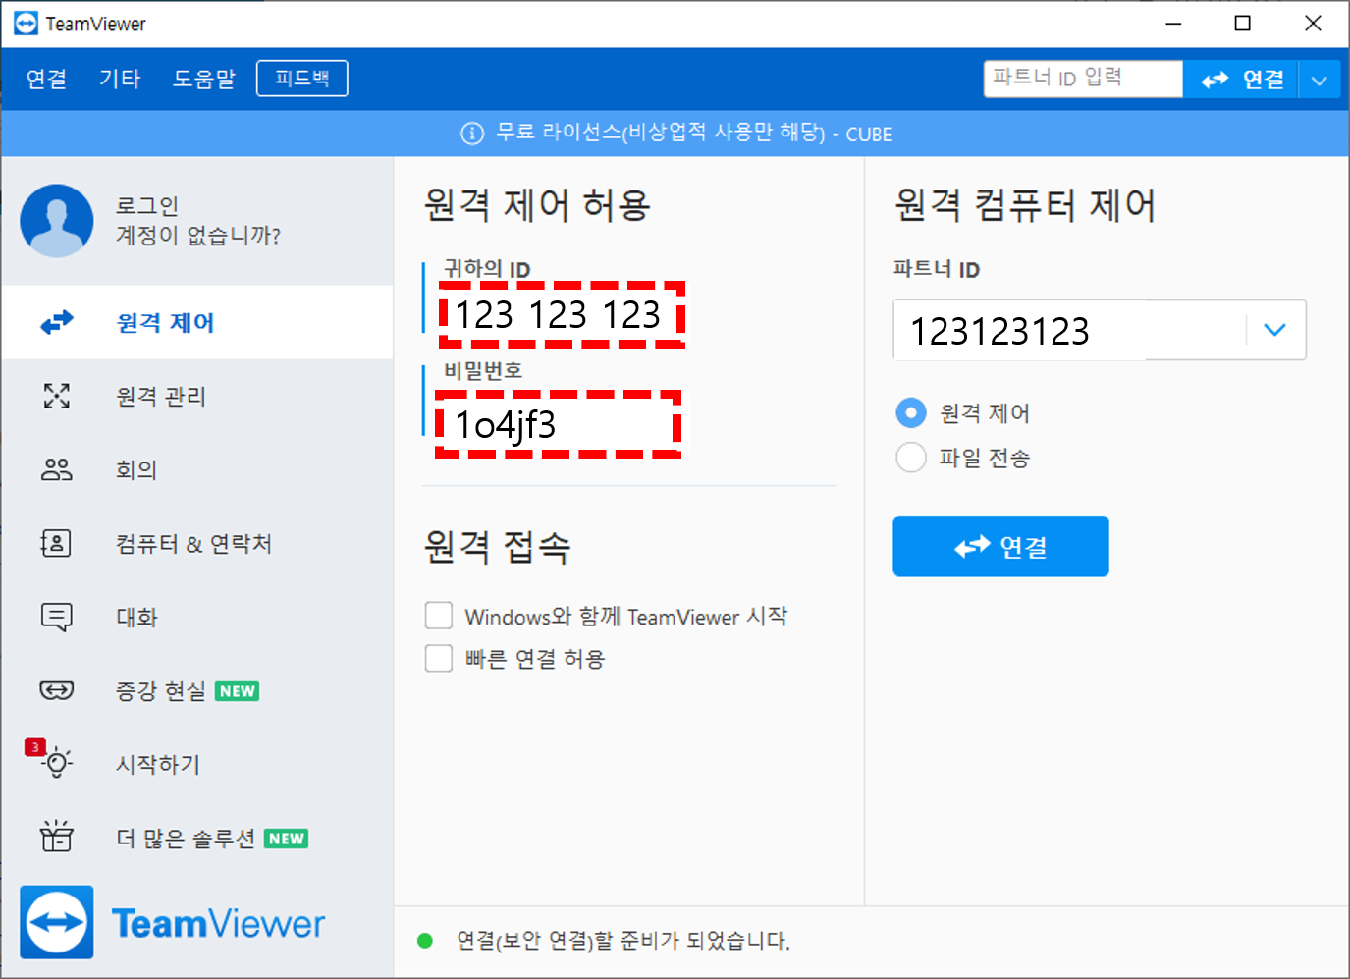Click the 회의 people icon
The height and width of the screenshot is (979, 1350).
pyautogui.click(x=57, y=469)
